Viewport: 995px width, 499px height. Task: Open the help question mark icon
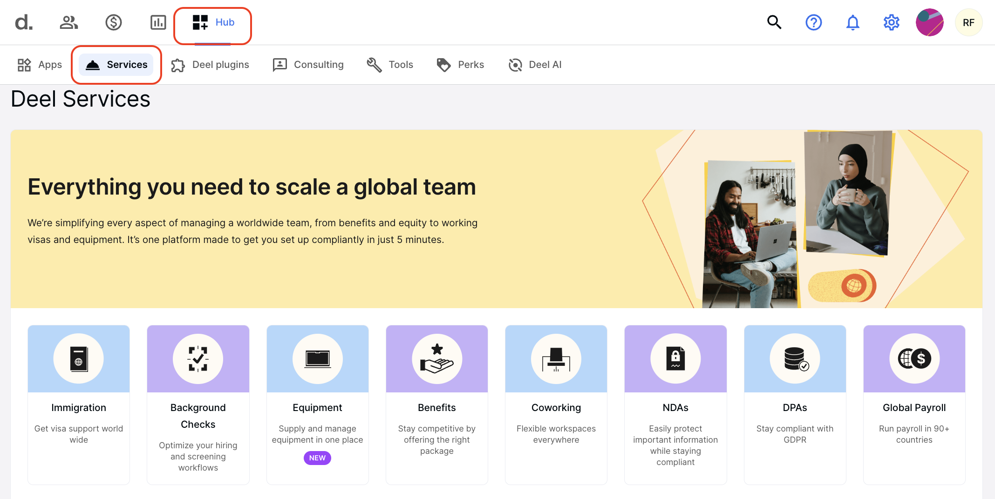point(814,22)
